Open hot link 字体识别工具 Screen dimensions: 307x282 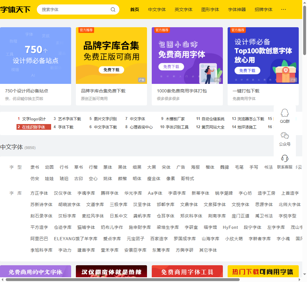[x=177, y=127]
